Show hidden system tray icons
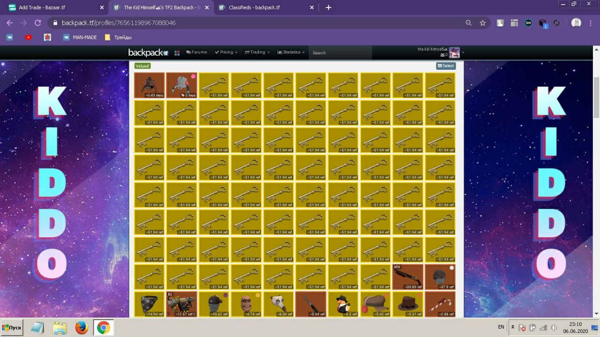The image size is (600, 337). click(512, 327)
